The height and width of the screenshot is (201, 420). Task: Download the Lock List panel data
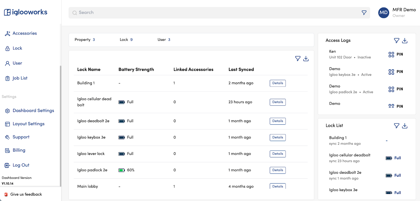[x=405, y=126]
